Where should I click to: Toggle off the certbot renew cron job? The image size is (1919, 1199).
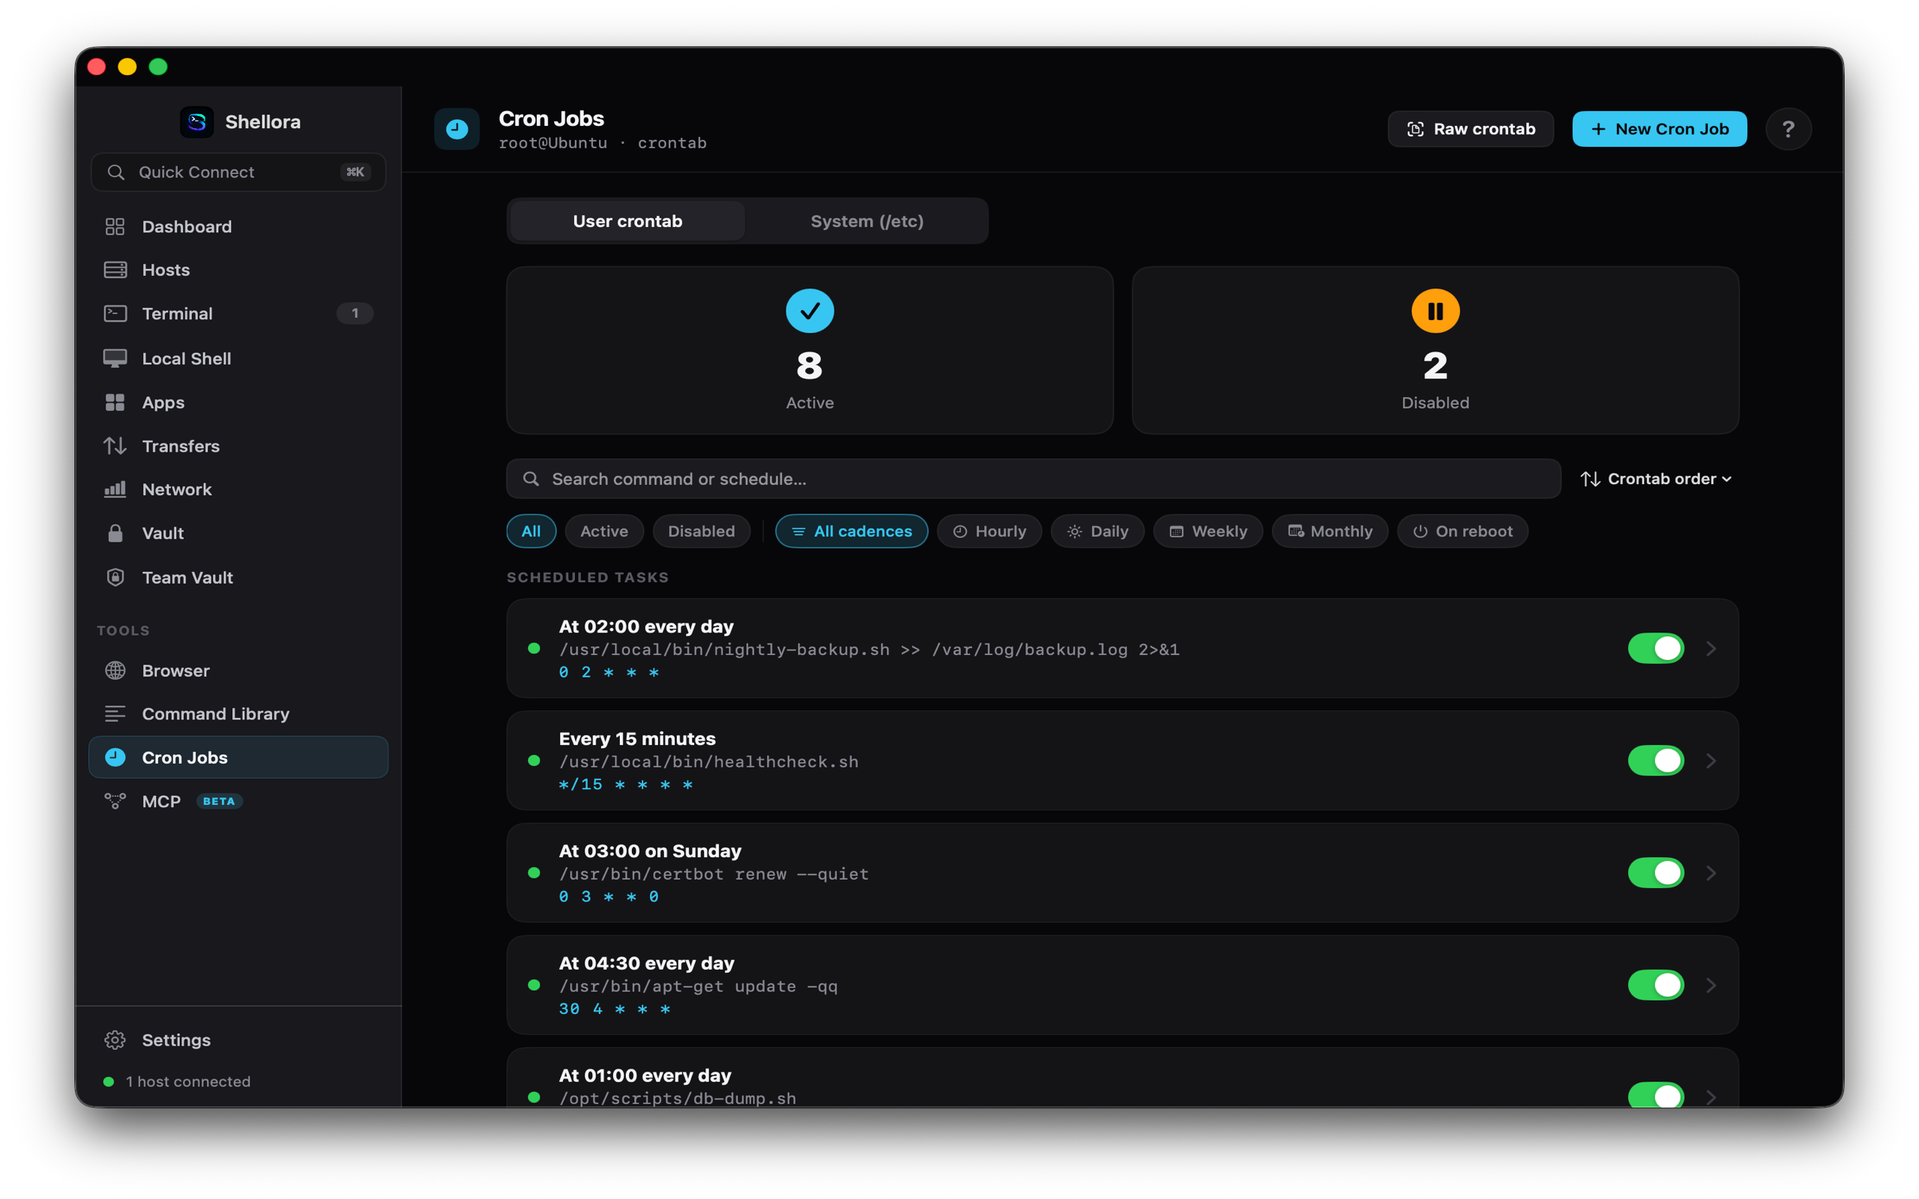[1656, 873]
